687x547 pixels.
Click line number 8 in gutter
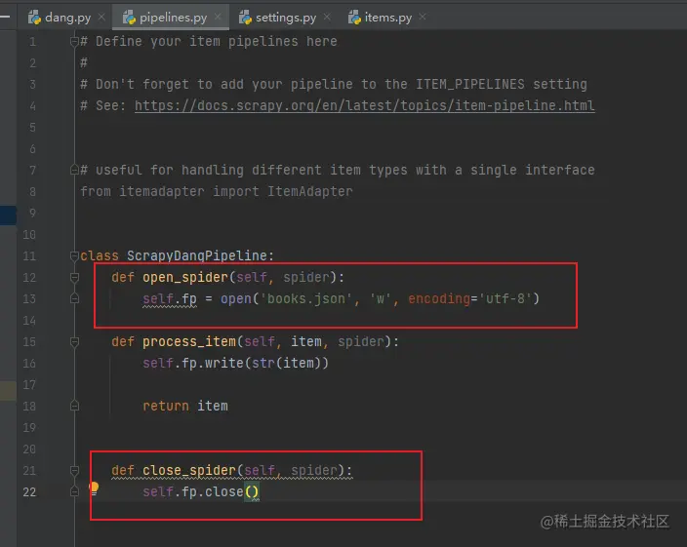(32, 191)
